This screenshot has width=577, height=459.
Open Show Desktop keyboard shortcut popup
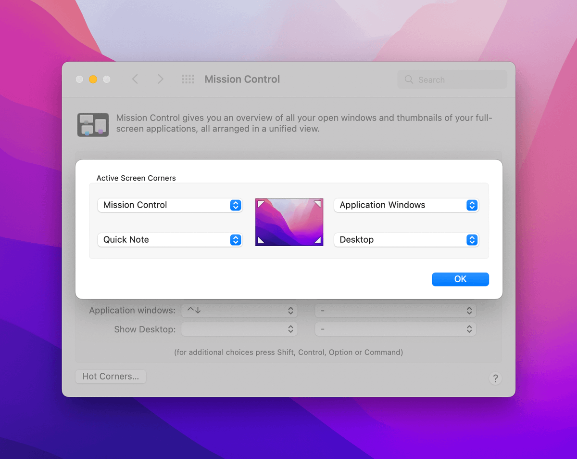point(239,329)
